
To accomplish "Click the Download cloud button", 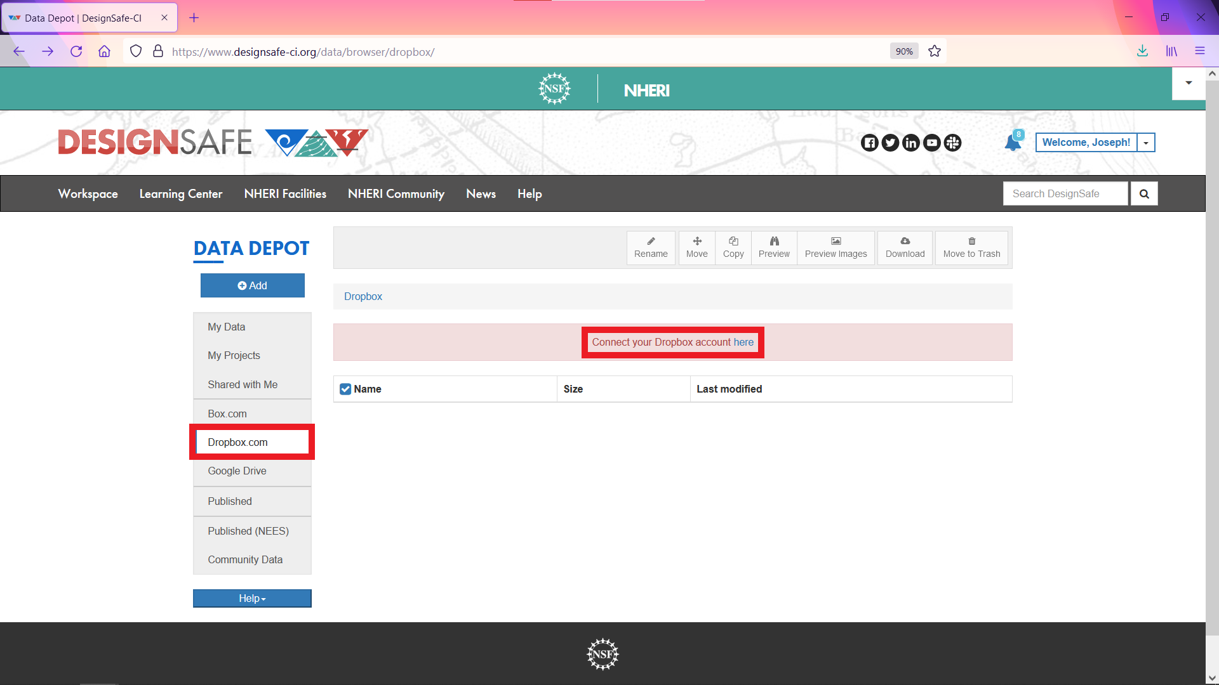I will tap(905, 247).
